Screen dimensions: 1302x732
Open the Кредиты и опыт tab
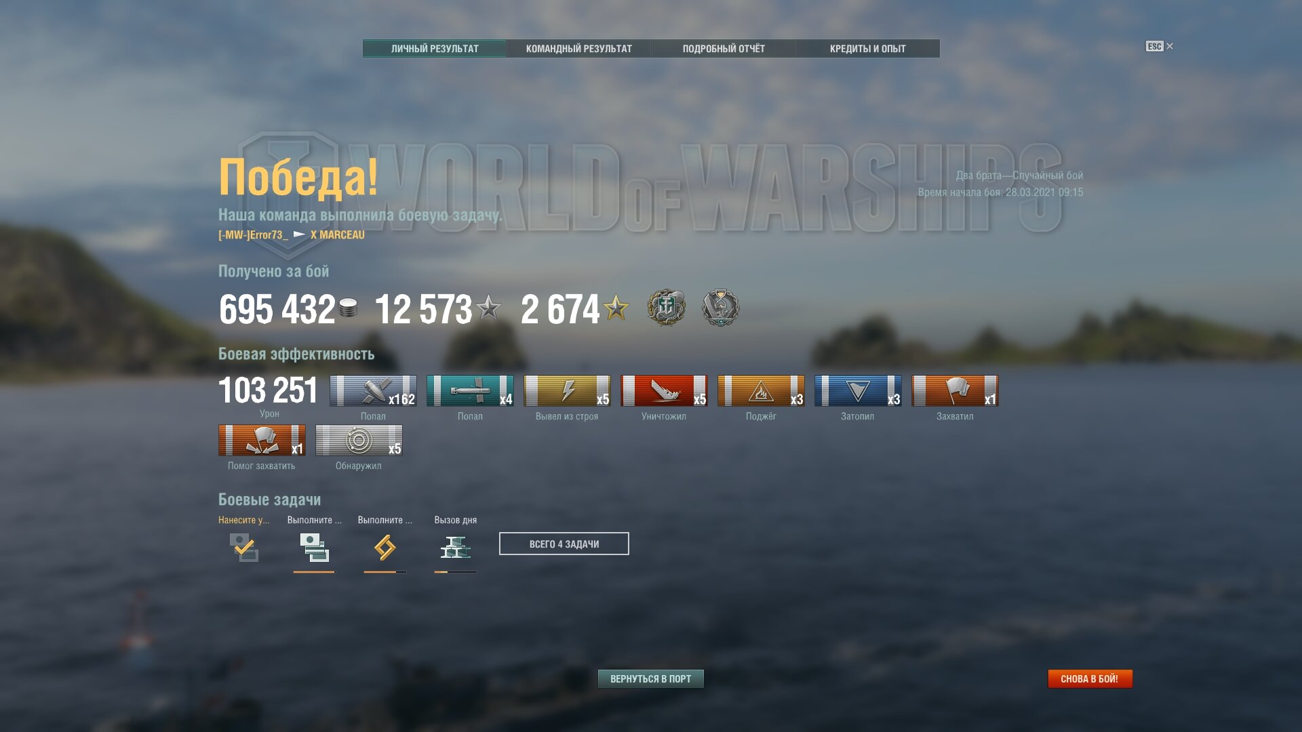(x=867, y=48)
